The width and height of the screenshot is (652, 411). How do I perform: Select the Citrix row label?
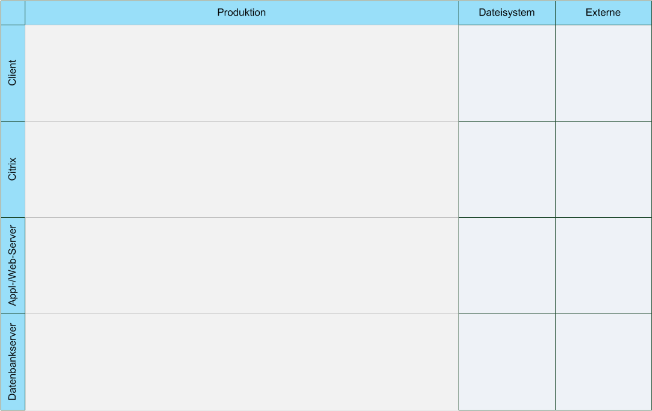pyautogui.click(x=13, y=169)
